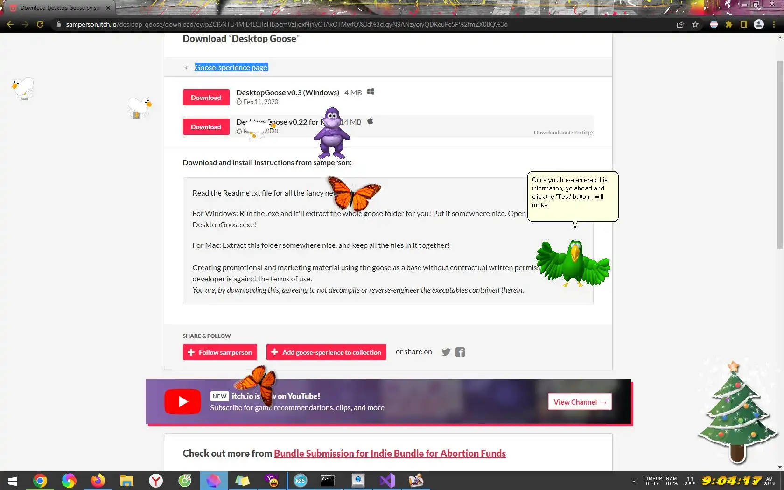Screen dimensions: 784x490
Task: Click the parrot's yellow speech balloon
Action: coord(573,196)
